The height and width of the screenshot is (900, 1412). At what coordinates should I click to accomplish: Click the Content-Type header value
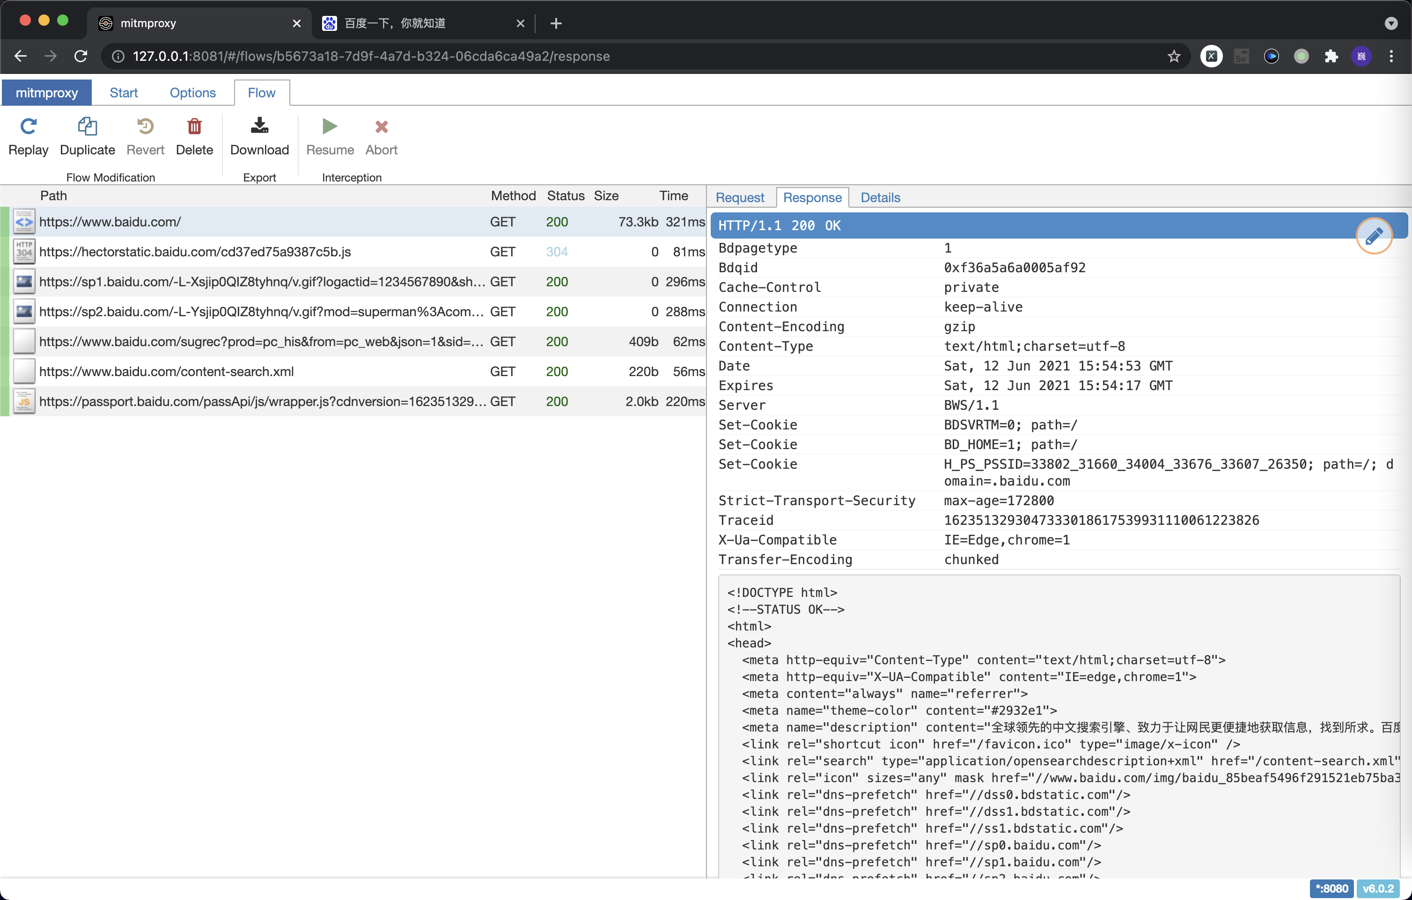pos(1034,346)
